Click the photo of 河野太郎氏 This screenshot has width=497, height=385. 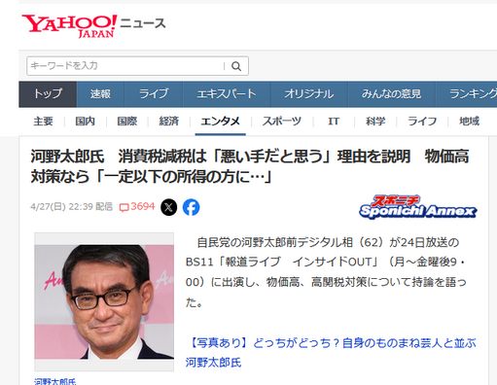[104, 301]
